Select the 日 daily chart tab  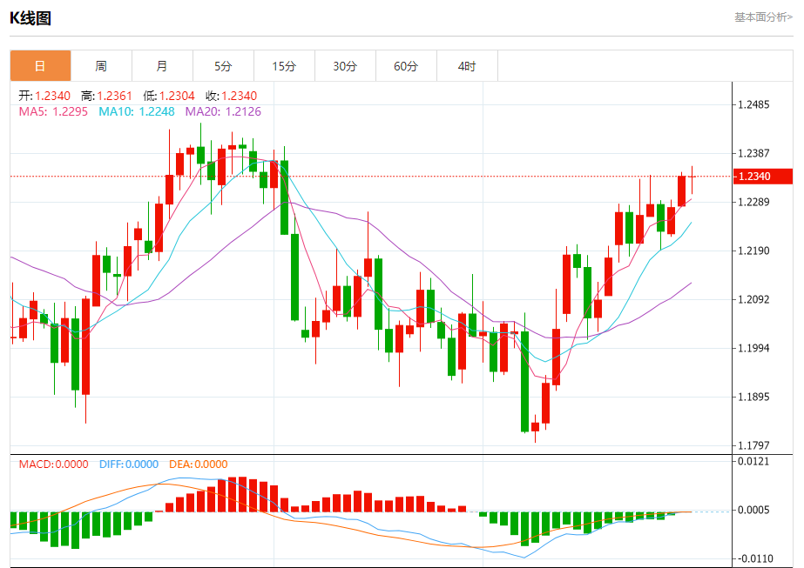[41, 65]
